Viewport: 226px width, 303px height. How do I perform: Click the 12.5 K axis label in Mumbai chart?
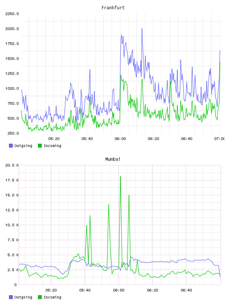(12, 210)
